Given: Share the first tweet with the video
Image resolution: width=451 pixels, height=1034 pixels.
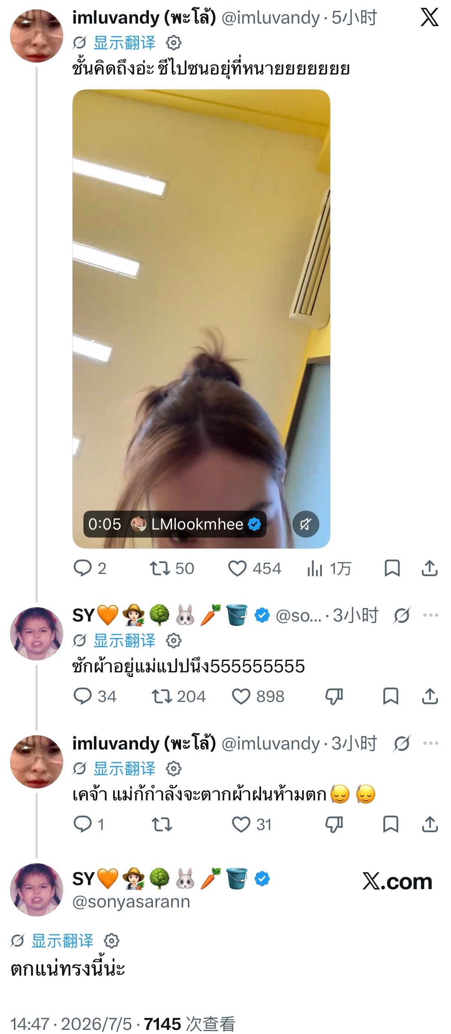Looking at the screenshot, I should pos(429,568).
